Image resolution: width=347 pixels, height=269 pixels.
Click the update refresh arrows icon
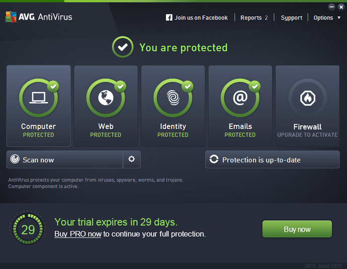pyautogui.click(x=214, y=159)
